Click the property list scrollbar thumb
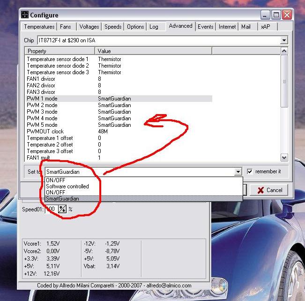The height and width of the screenshot is (301, 305). click(284, 81)
